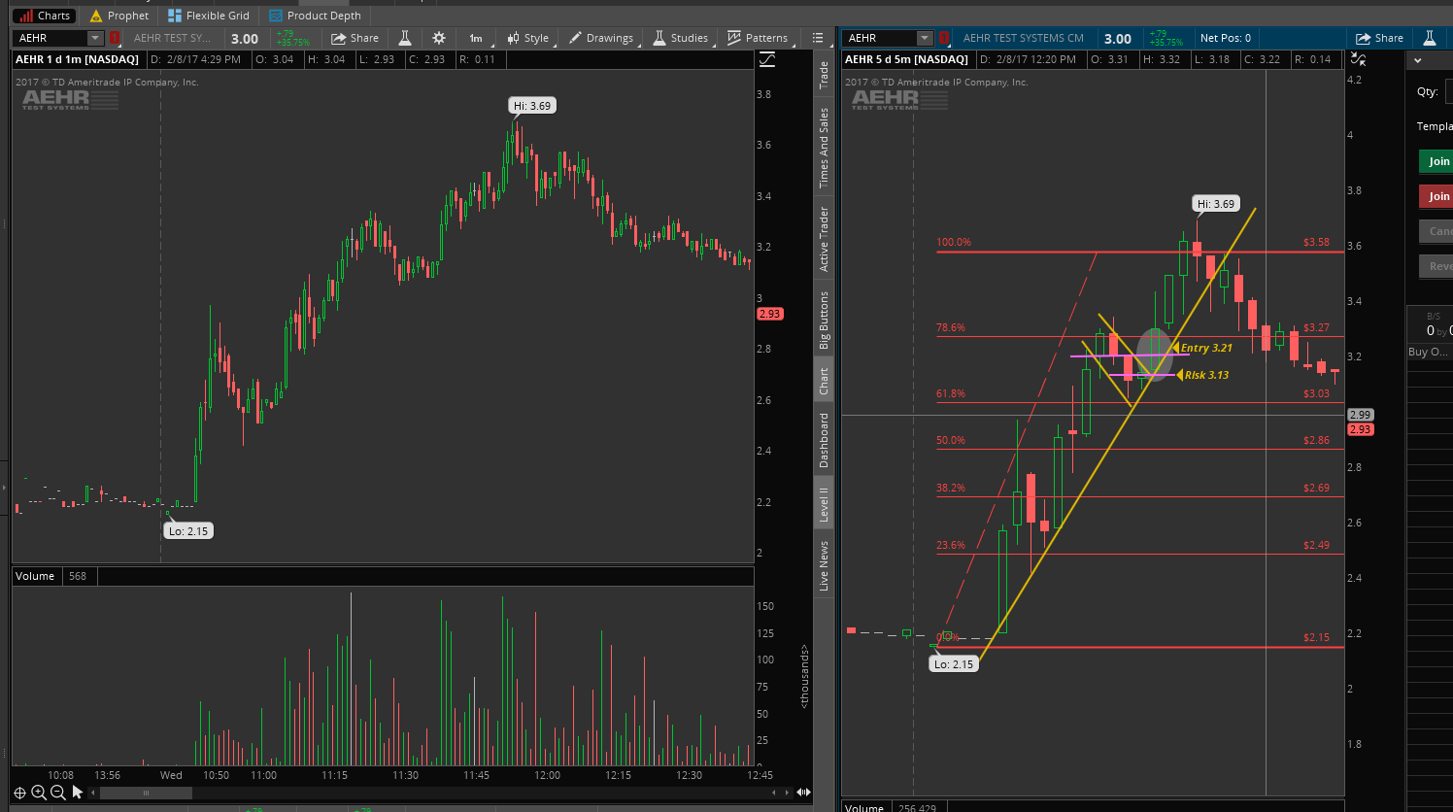Toggle the Live News side tab
Image resolution: width=1453 pixels, height=812 pixels.
click(824, 565)
